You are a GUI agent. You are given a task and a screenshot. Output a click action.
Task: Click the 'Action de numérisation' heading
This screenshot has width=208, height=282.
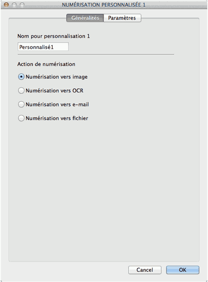pos(46,64)
